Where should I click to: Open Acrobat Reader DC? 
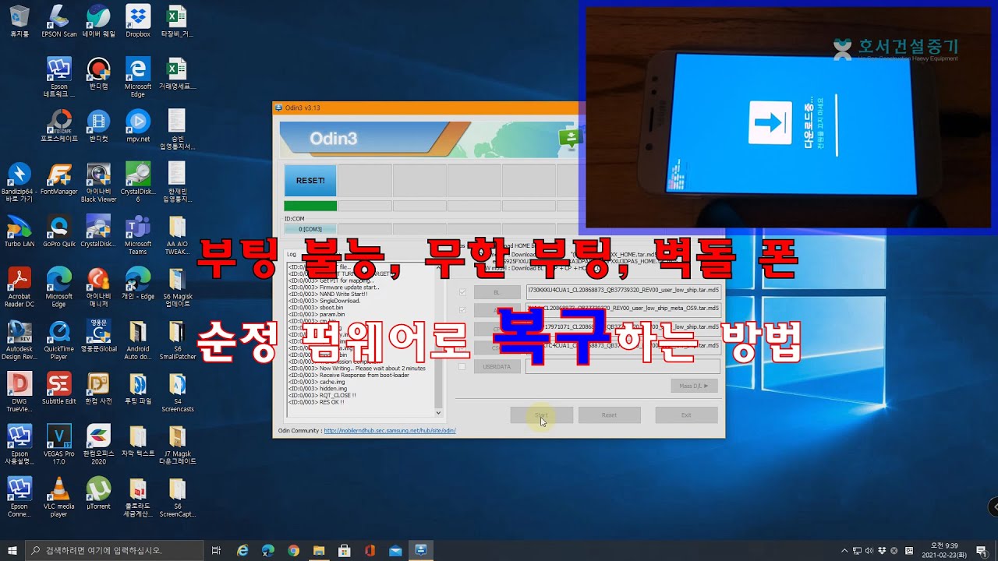click(19, 288)
